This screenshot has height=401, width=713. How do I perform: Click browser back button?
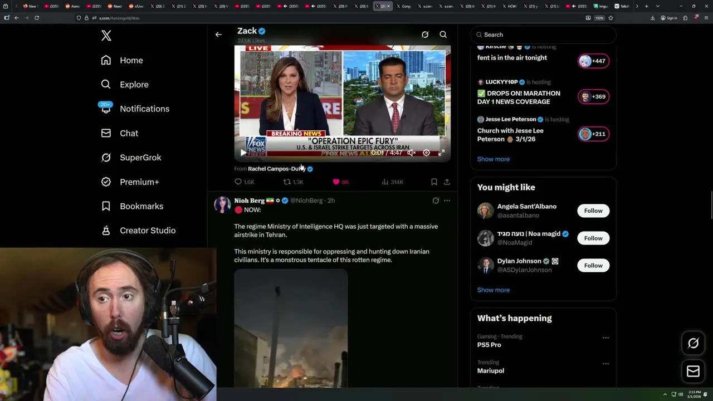(x=17, y=18)
